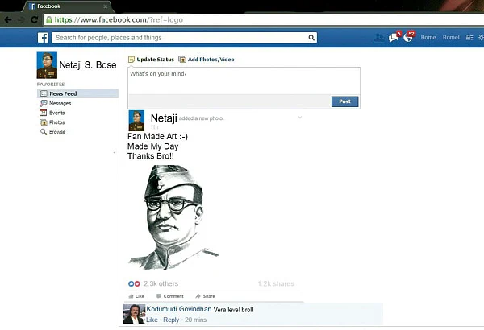
Task: Open News Feed in the sidebar
Action: [77, 93]
